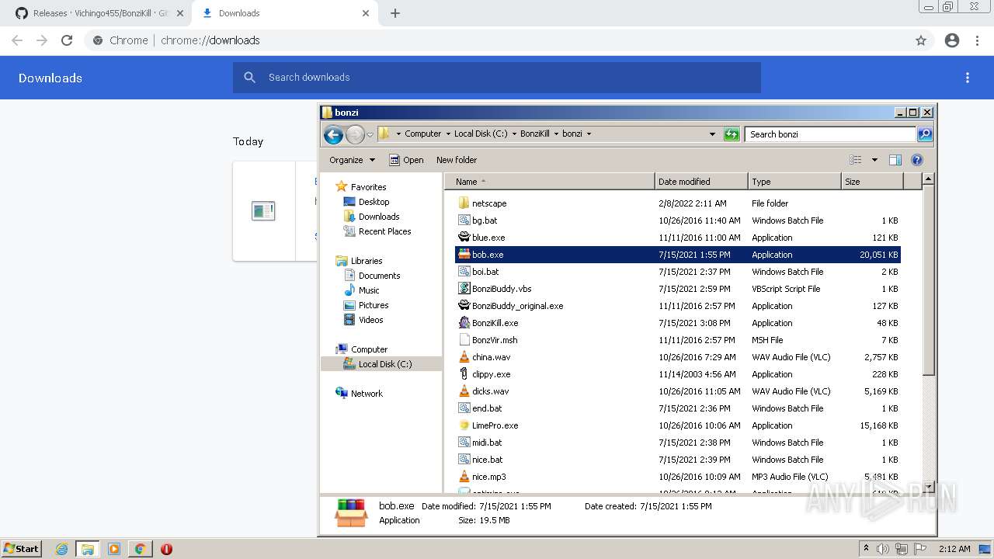The image size is (994, 559).
Task: Click file list scrollbar down arrow
Action: (x=928, y=487)
